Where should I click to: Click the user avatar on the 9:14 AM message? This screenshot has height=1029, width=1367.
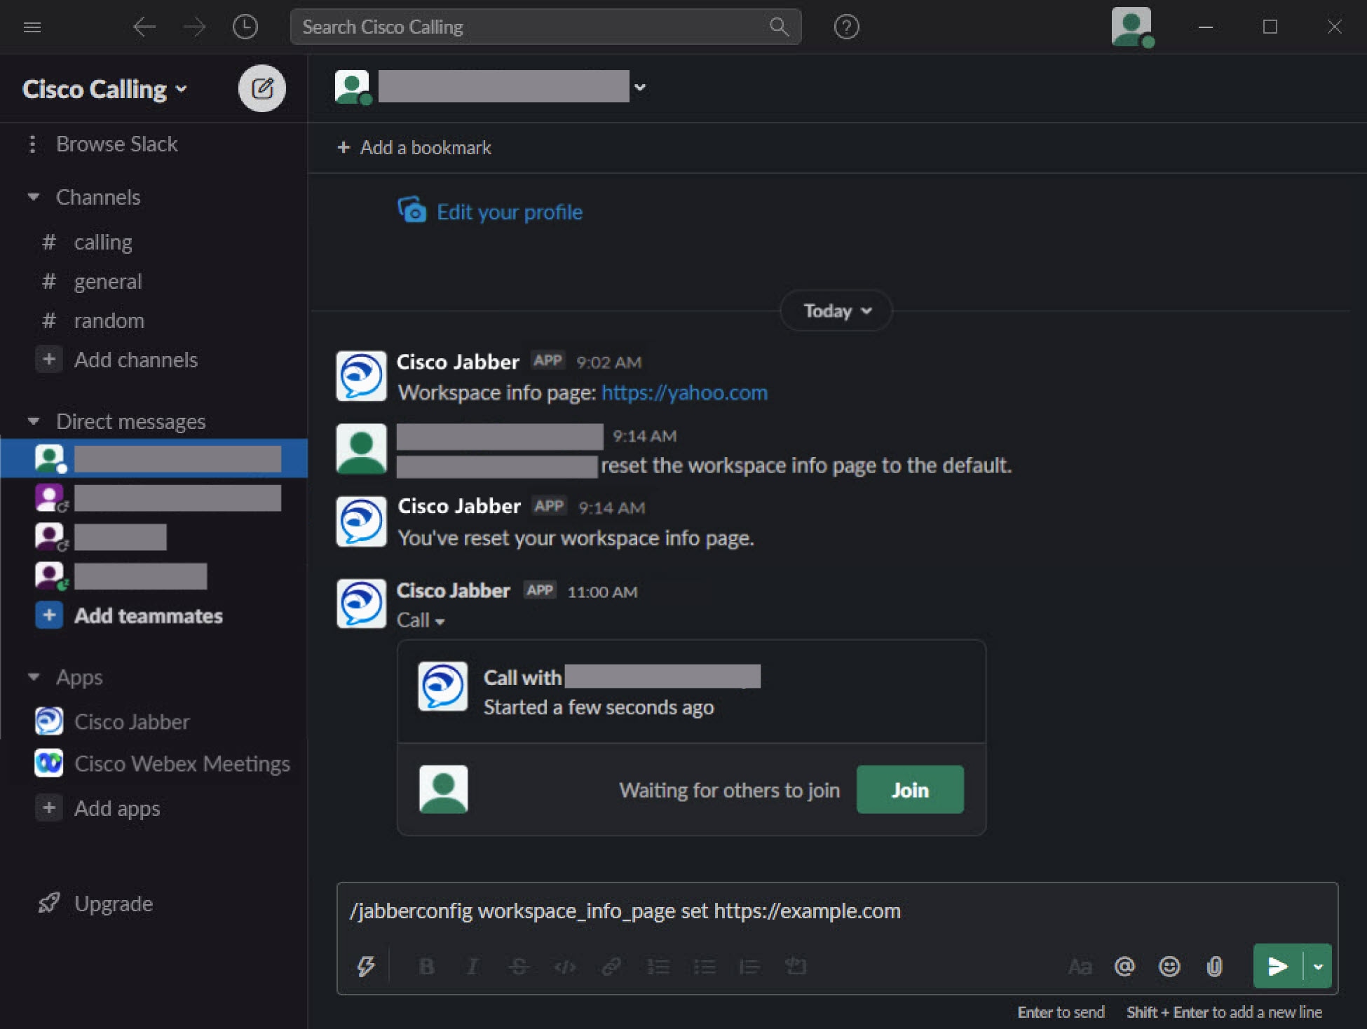pyautogui.click(x=361, y=449)
